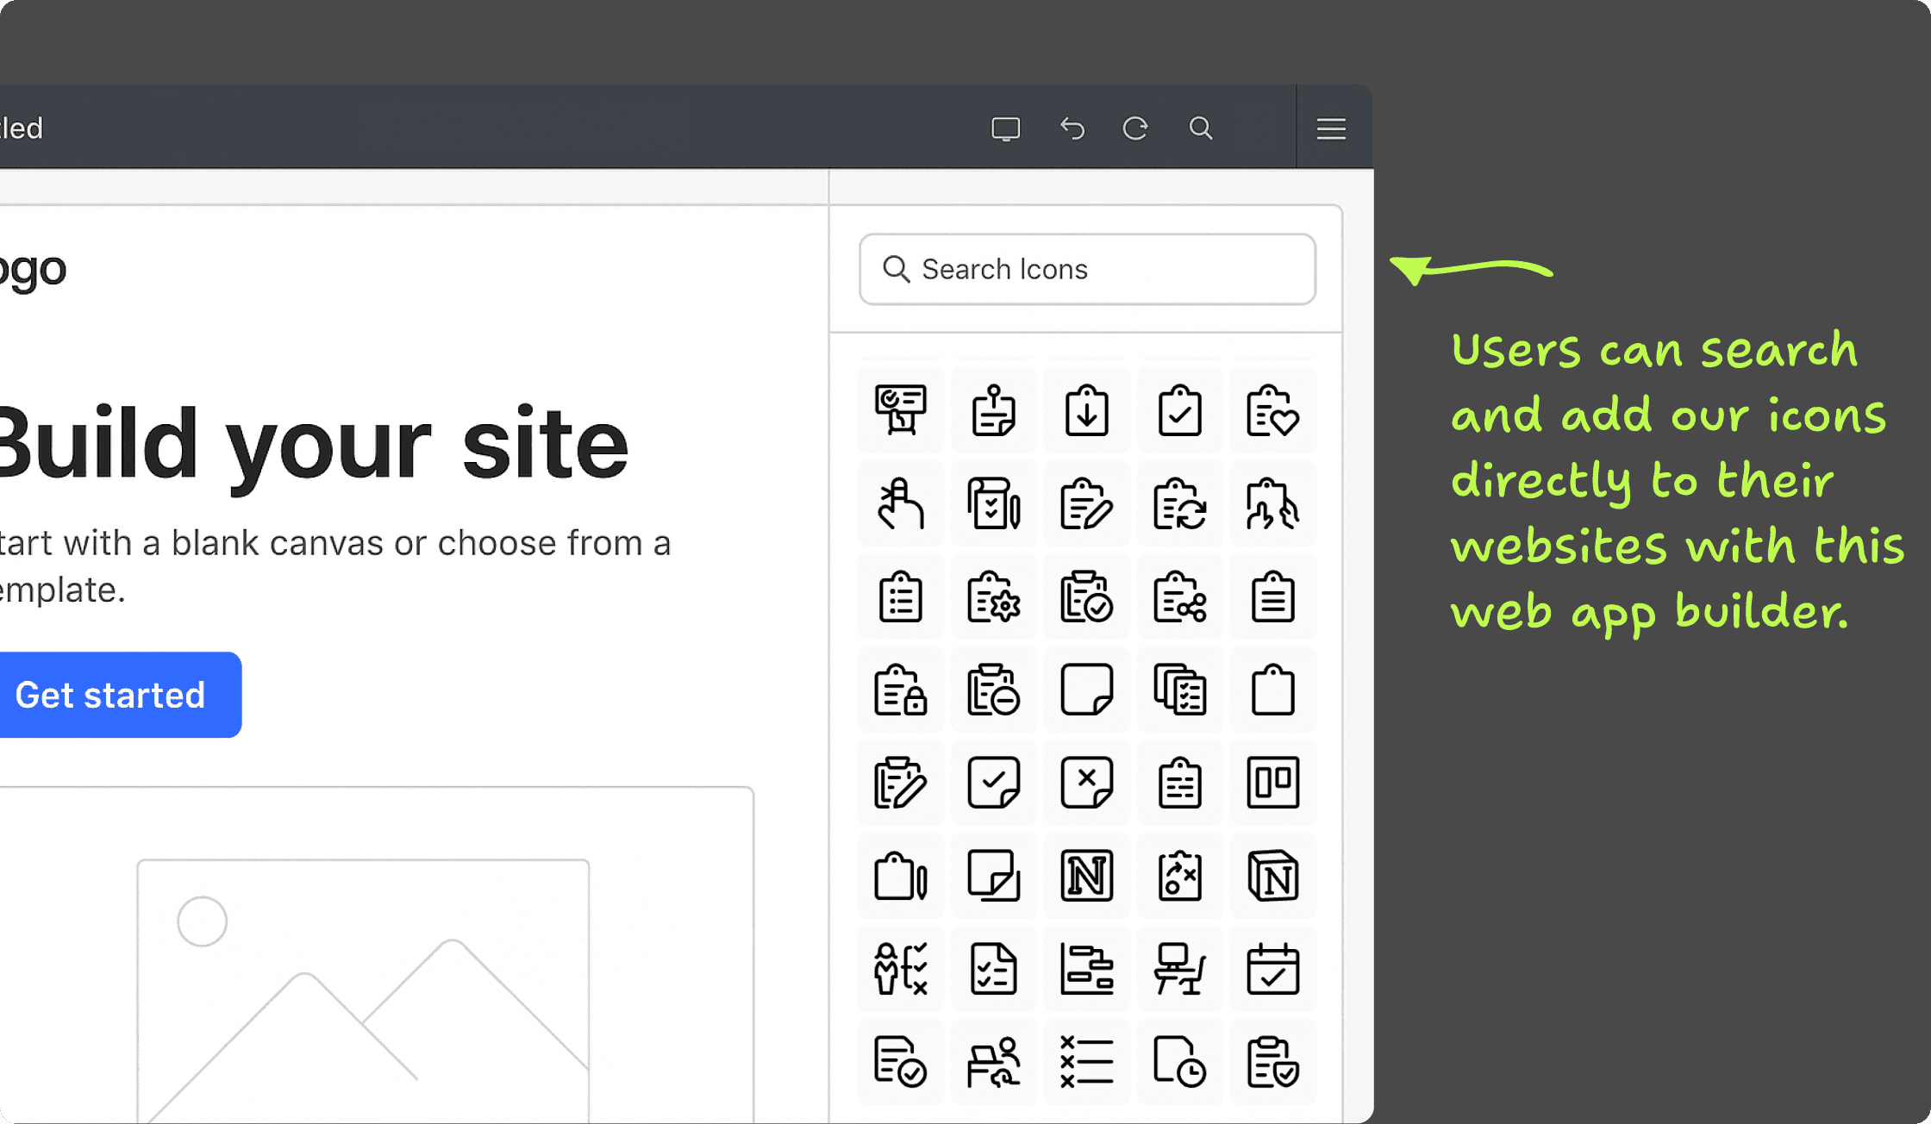Select the clipboard sync icon
Image resolution: width=1931 pixels, height=1124 pixels.
1180,504
